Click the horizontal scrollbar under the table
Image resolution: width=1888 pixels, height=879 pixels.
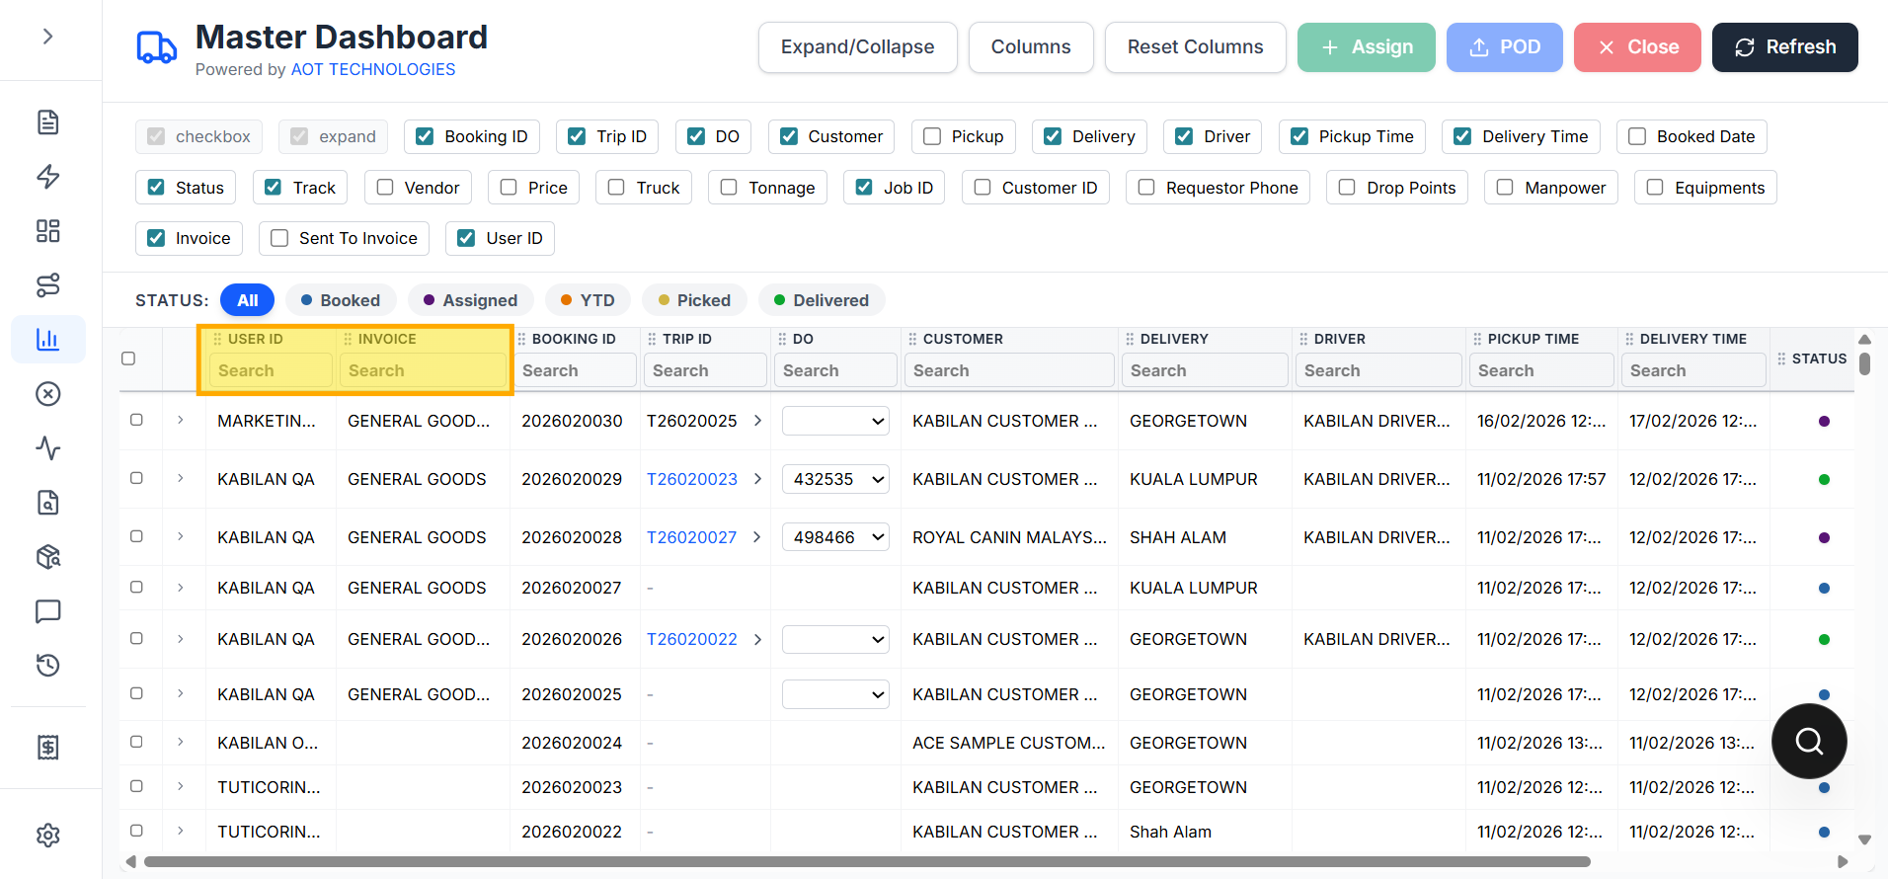tap(867, 861)
